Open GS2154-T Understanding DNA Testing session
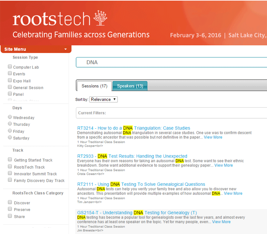The image size is (267, 234). click(137, 213)
